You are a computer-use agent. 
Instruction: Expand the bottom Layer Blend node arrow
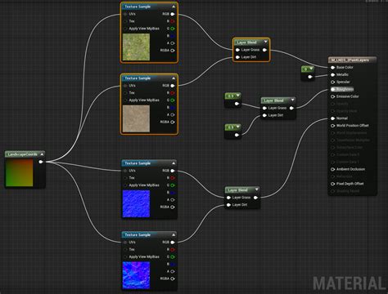click(x=256, y=189)
